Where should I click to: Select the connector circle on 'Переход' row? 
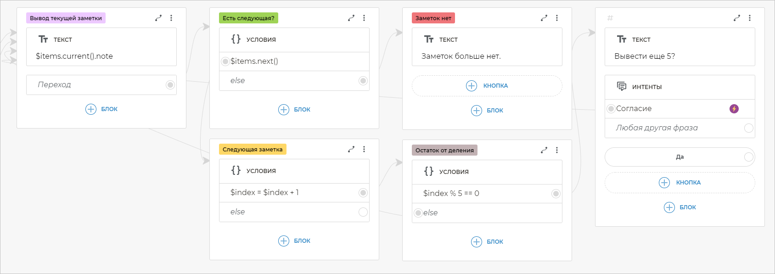[x=170, y=85]
